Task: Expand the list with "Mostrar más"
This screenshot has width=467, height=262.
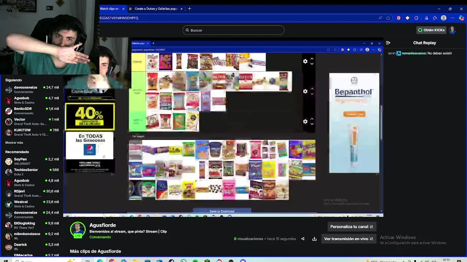Action: point(14,143)
